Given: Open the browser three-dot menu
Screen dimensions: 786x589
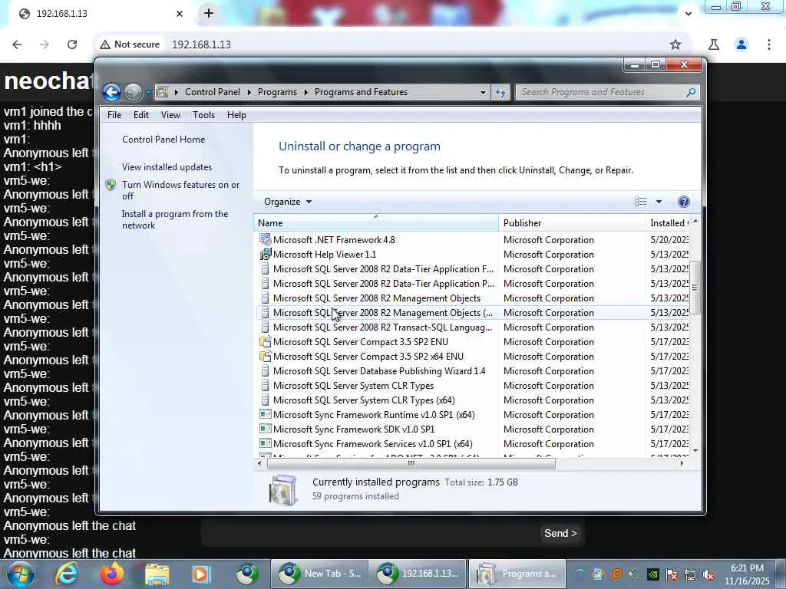Looking at the screenshot, I should (x=768, y=44).
